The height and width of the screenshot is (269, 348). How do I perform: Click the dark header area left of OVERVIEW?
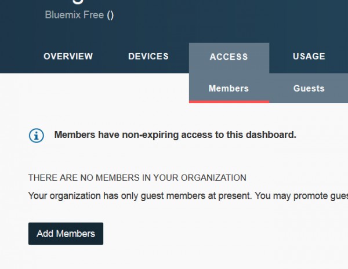click(x=21, y=57)
